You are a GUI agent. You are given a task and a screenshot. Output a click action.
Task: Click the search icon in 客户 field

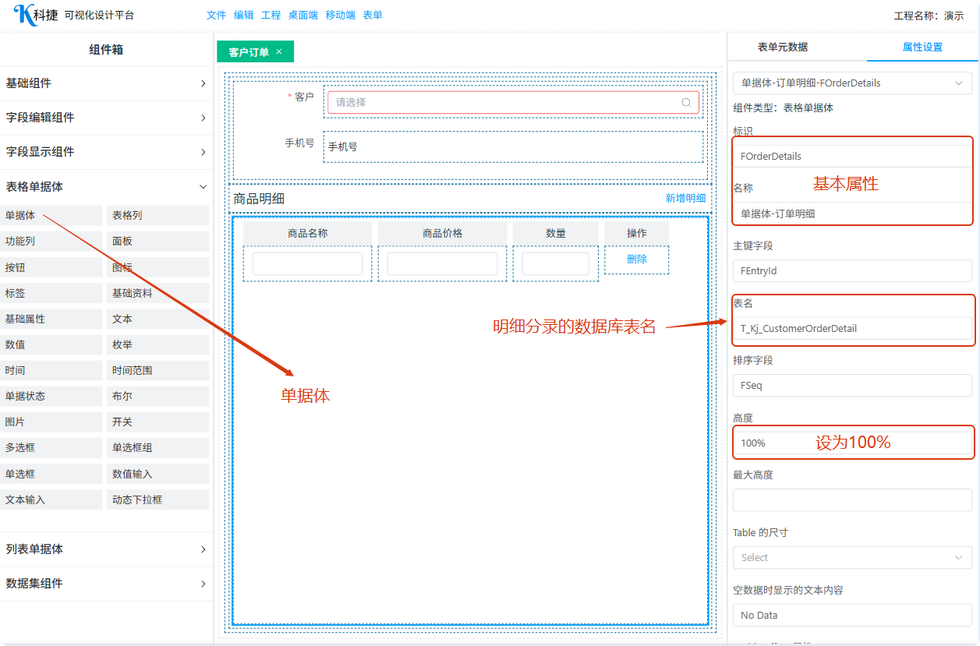pyautogui.click(x=686, y=102)
